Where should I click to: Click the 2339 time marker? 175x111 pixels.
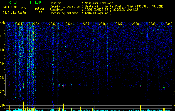[x=152, y=24]
